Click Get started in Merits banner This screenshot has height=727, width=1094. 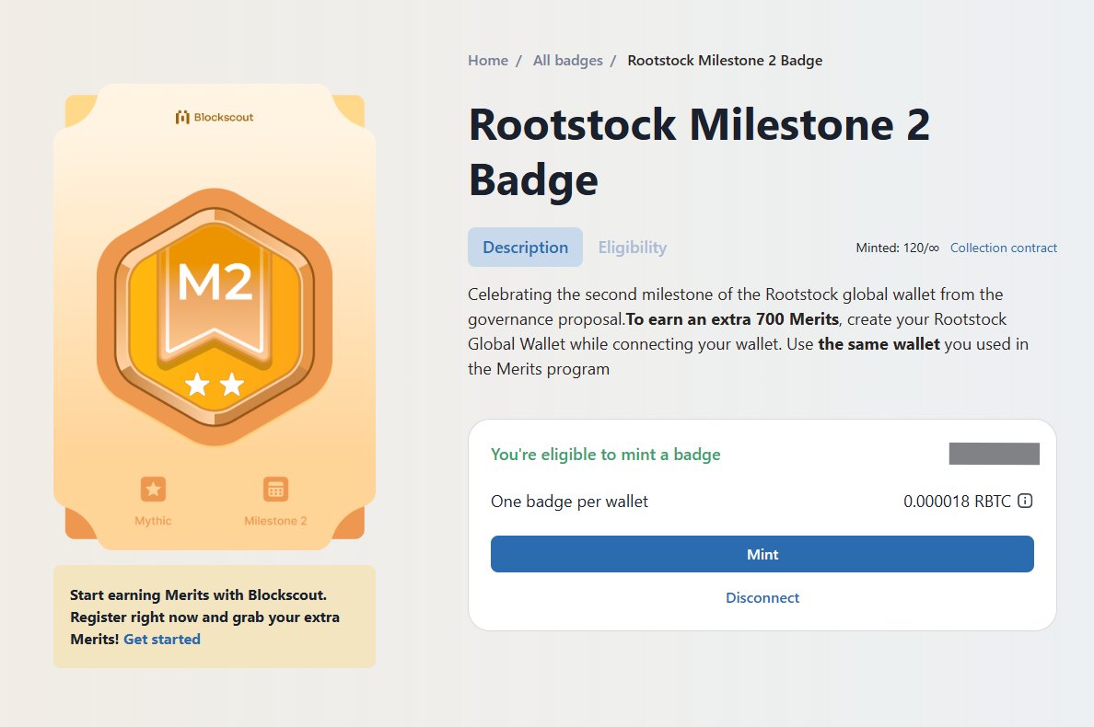(162, 640)
